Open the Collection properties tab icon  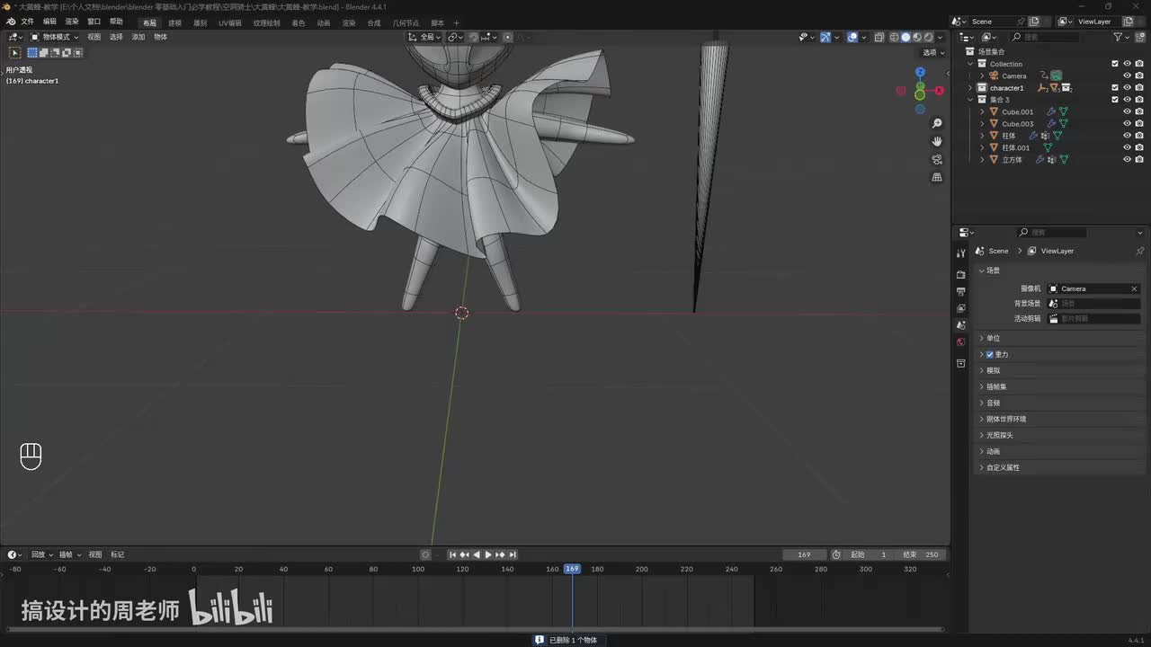coord(960,364)
